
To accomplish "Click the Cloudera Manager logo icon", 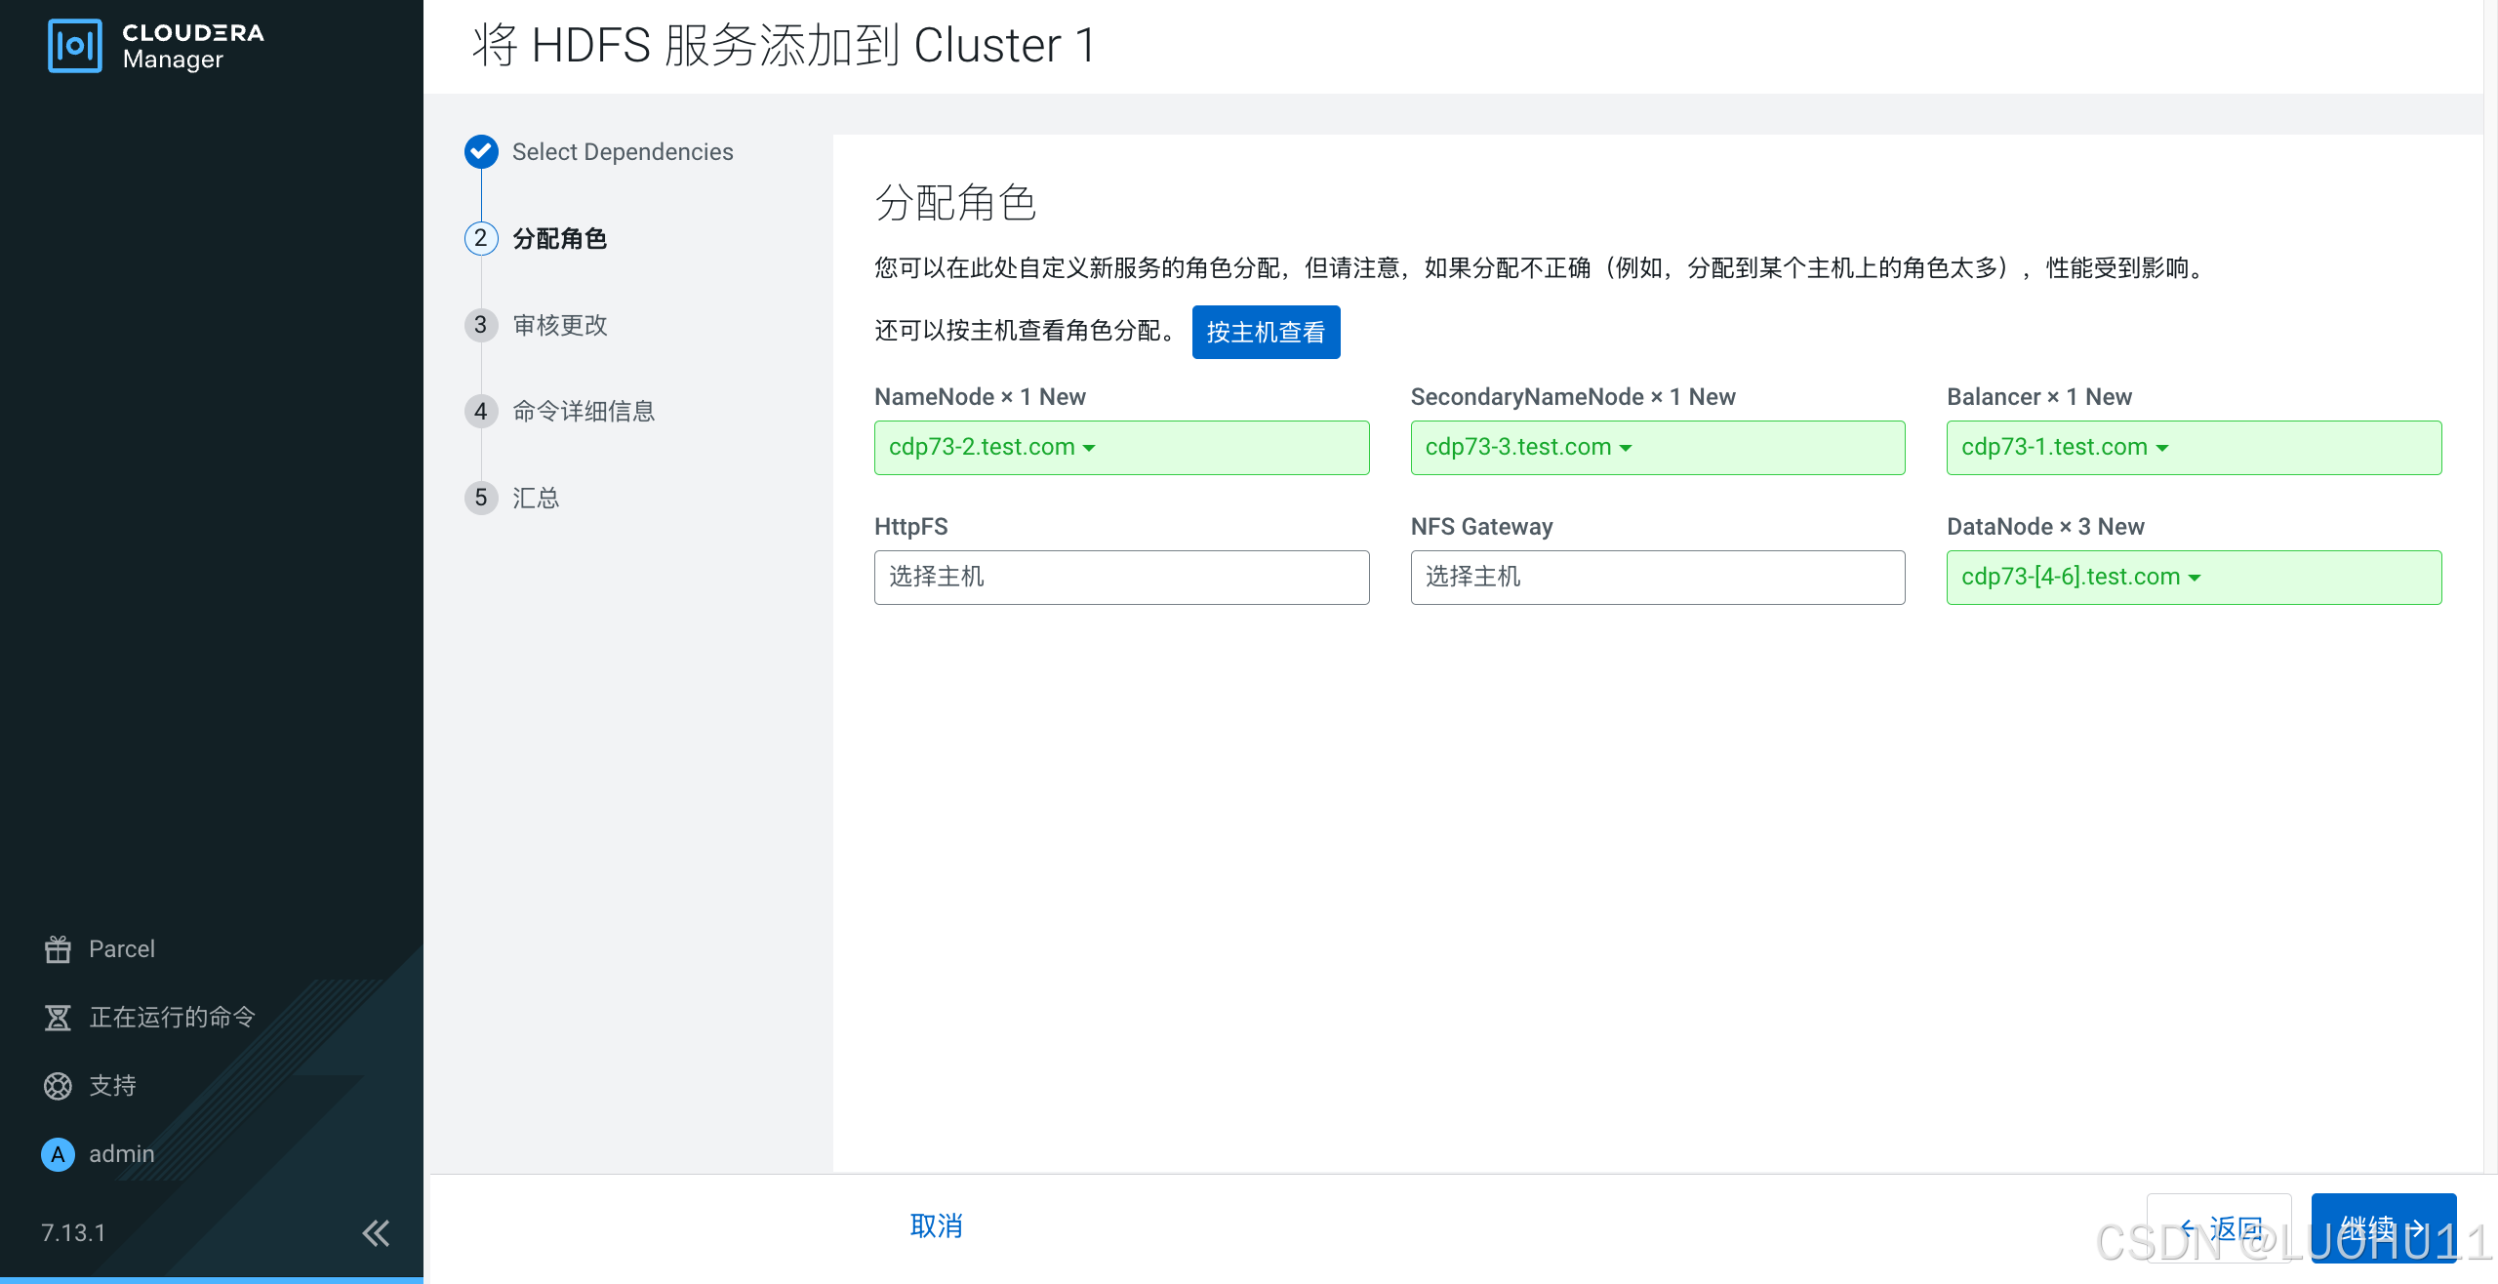I will click(74, 46).
